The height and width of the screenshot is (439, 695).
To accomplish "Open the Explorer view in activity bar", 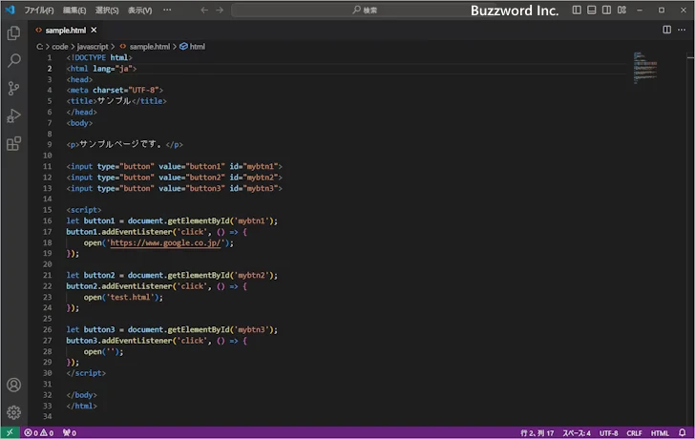I will 13,33.
